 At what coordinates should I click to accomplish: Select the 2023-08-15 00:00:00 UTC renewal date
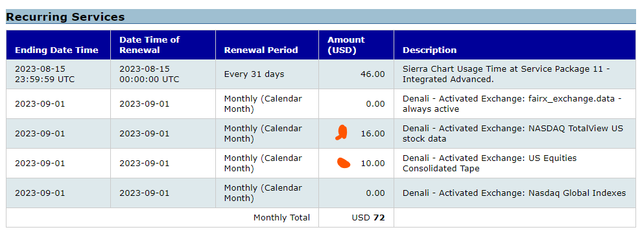pos(149,74)
